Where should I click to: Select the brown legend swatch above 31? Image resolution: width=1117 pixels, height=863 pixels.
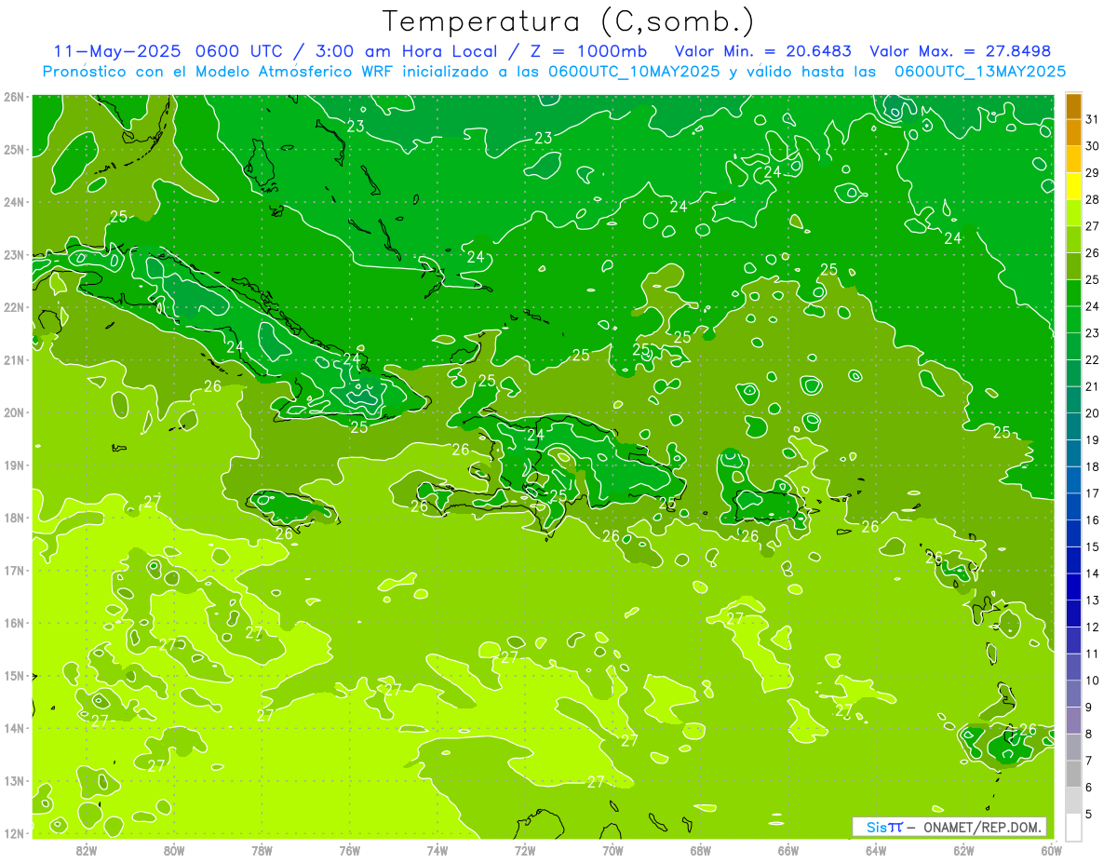pyautogui.click(x=1073, y=106)
